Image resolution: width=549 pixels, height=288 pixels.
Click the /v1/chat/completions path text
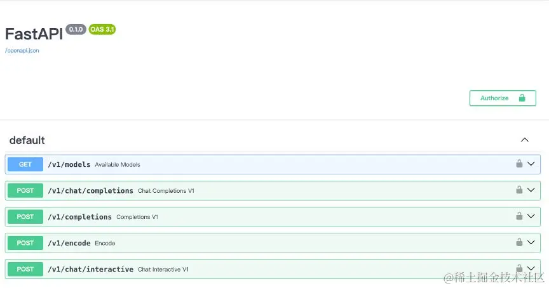point(90,190)
